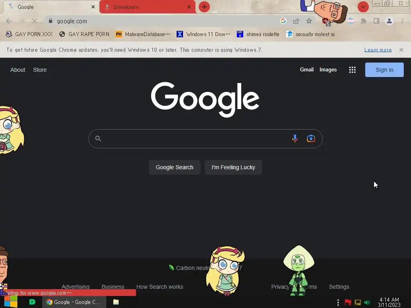The width and height of the screenshot is (411, 308).
Task: Go to Gmail
Action: [307, 70]
